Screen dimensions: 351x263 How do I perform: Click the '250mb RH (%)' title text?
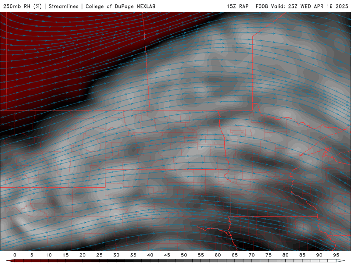[x=22, y=6]
